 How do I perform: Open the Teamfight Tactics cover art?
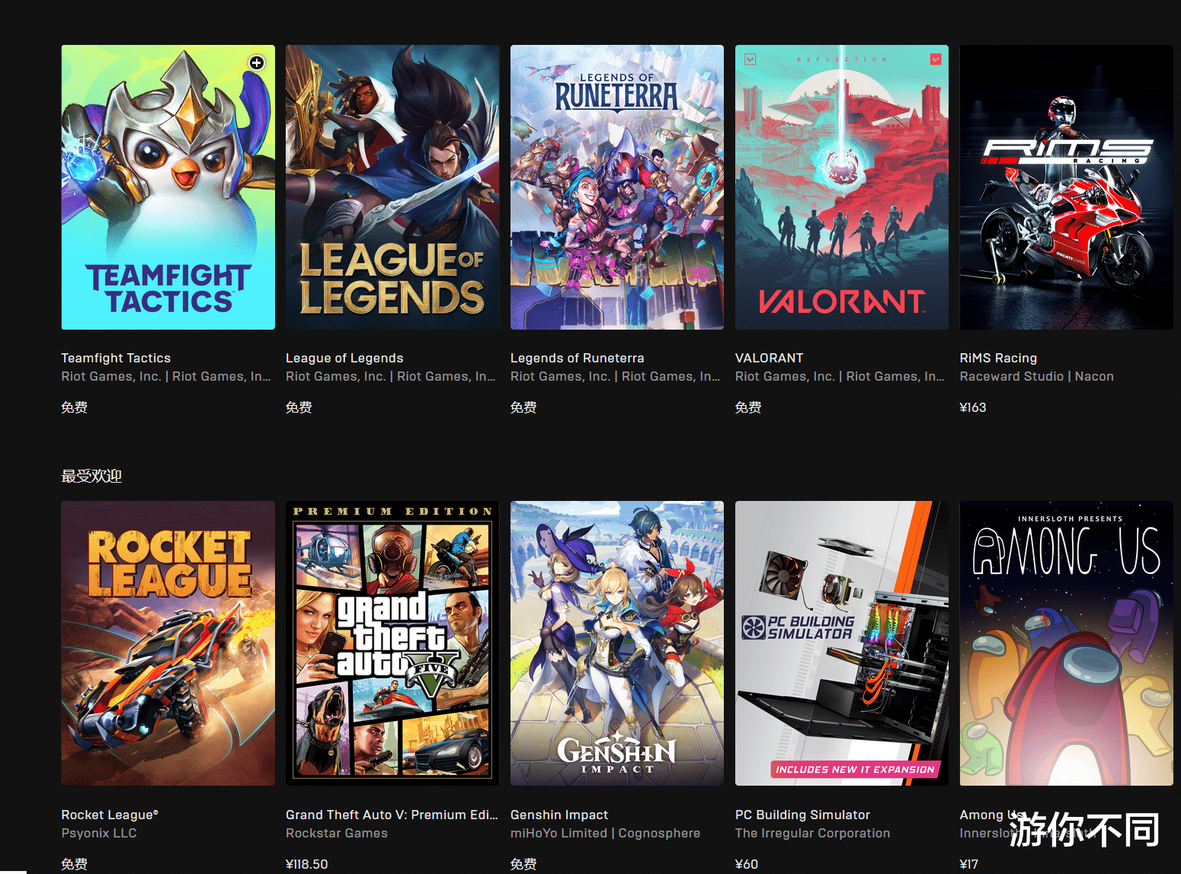168,187
